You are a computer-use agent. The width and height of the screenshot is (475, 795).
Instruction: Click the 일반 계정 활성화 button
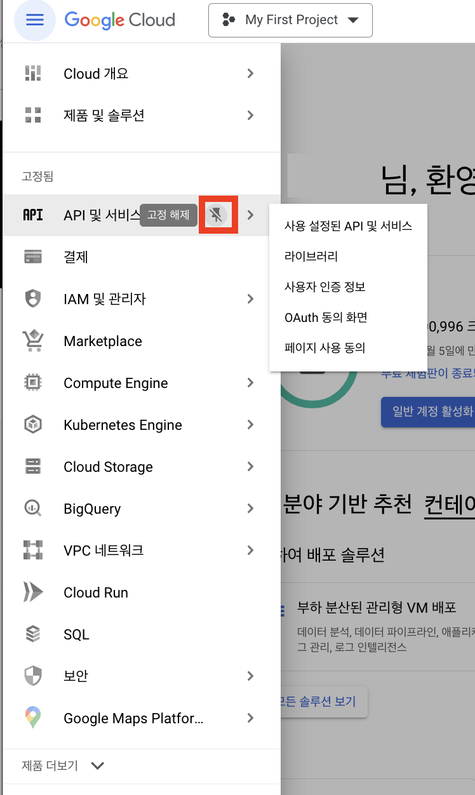point(428,411)
